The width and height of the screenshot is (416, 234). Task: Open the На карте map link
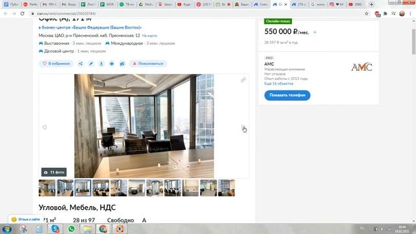tap(149, 36)
